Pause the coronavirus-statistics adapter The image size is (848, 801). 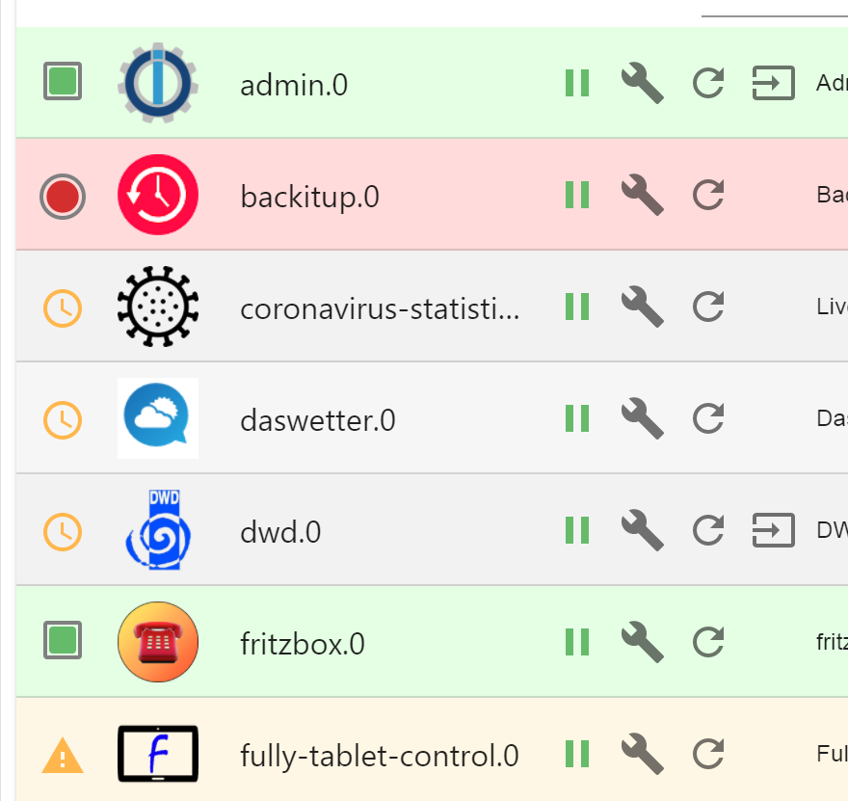pos(576,307)
